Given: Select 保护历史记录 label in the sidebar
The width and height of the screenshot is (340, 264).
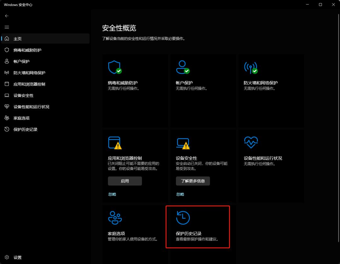Looking at the screenshot, I should click(x=25, y=129).
